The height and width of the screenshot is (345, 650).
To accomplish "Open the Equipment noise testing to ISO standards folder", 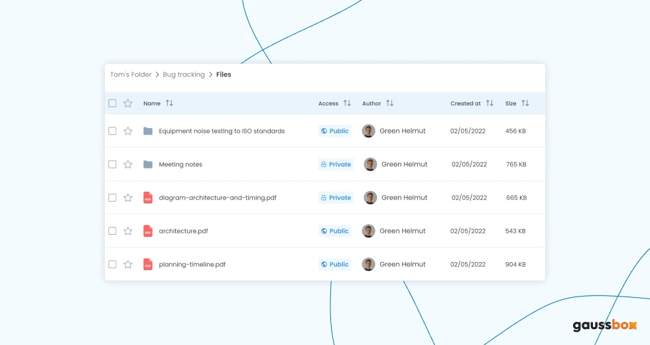I will click(222, 131).
